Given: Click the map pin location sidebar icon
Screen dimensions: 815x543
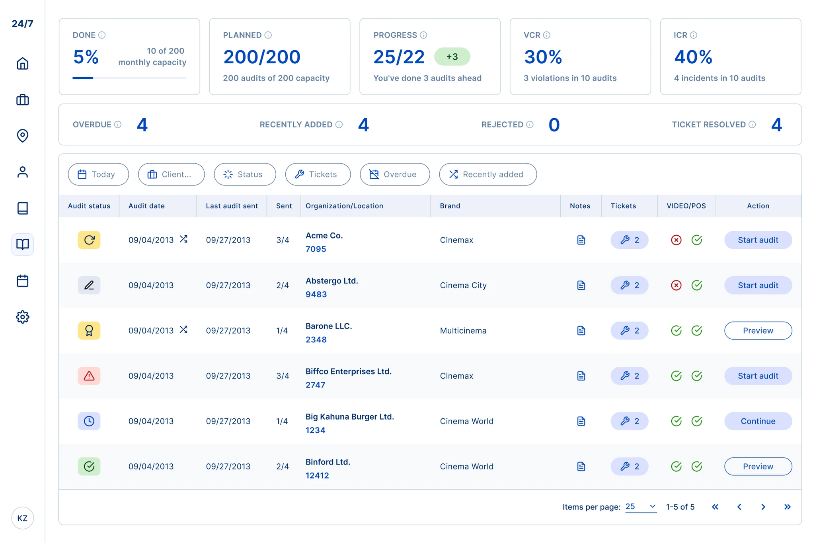Looking at the screenshot, I should pos(22,136).
